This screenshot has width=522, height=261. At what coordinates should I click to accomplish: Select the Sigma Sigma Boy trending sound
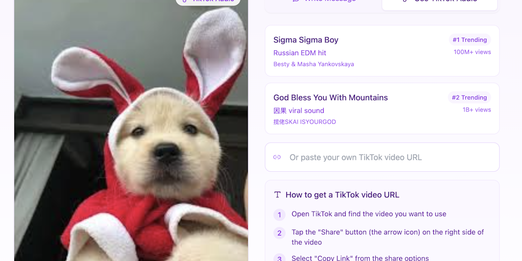[382, 50]
